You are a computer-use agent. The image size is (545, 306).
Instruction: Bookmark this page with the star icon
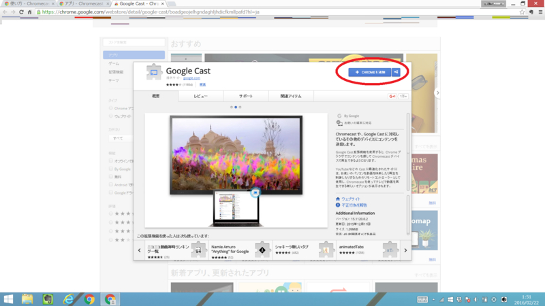(522, 12)
